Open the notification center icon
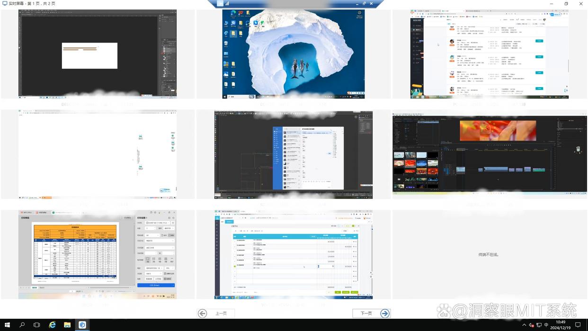This screenshot has height=331, width=588. (x=578, y=325)
